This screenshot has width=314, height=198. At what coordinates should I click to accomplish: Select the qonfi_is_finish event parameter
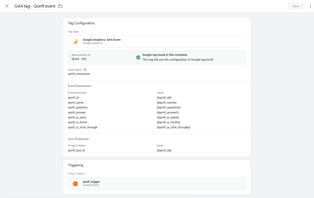77,122
